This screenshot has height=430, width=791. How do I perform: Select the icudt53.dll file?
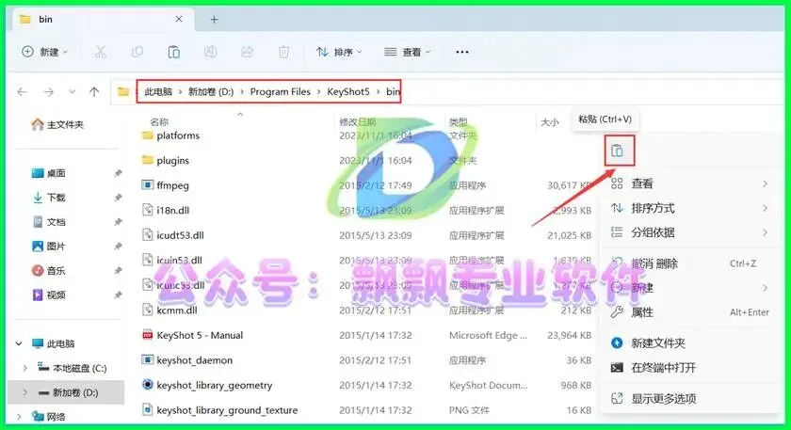click(x=173, y=235)
